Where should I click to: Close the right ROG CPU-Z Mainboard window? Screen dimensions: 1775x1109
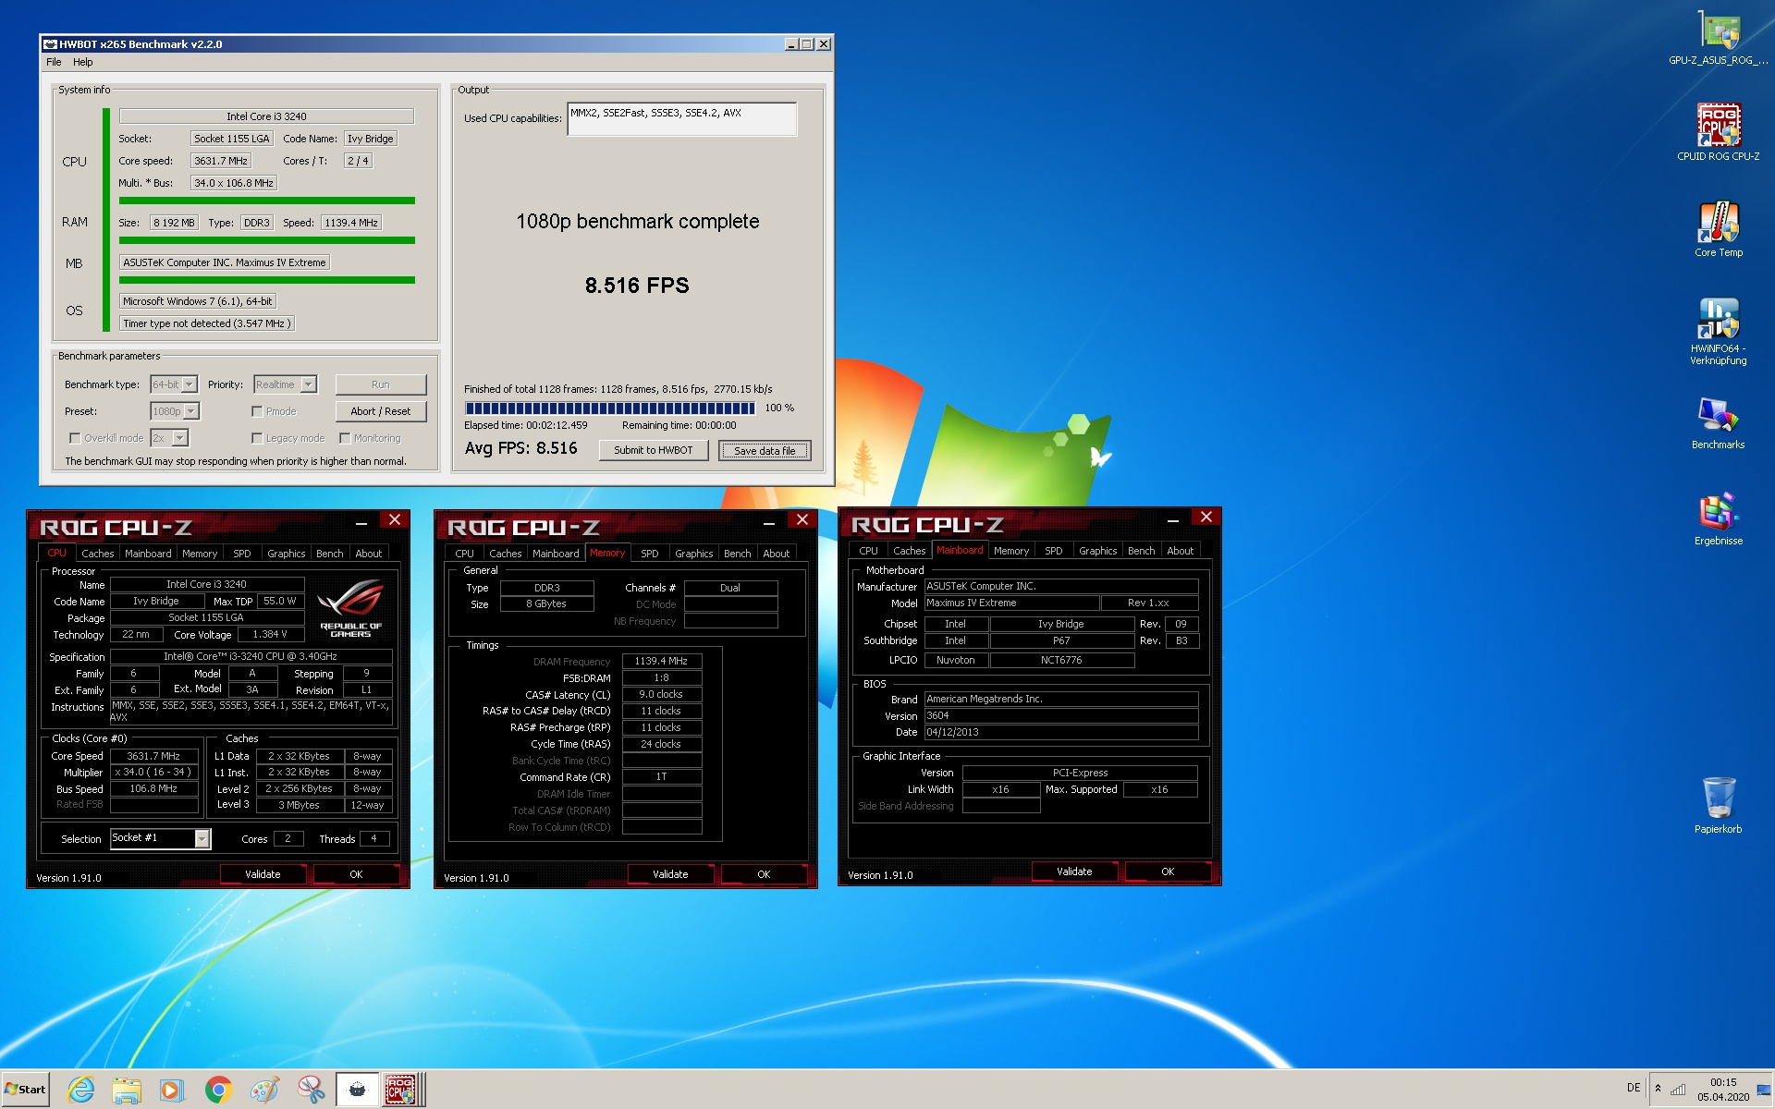[1206, 518]
